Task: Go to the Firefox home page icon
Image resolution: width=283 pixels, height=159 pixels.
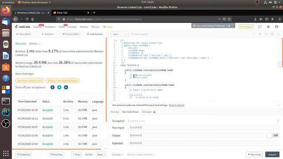Action: click(32, 19)
